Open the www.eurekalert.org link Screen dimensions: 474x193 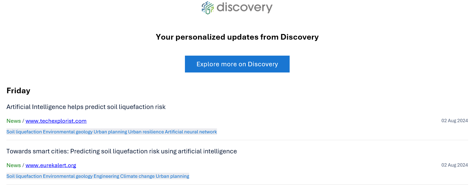click(51, 165)
